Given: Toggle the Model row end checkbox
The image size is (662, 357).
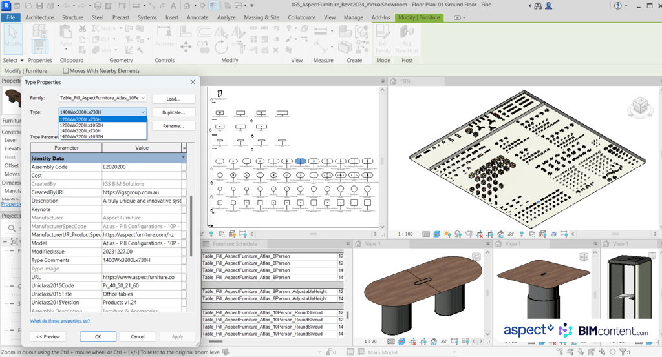Looking at the screenshot, I should [x=184, y=243].
